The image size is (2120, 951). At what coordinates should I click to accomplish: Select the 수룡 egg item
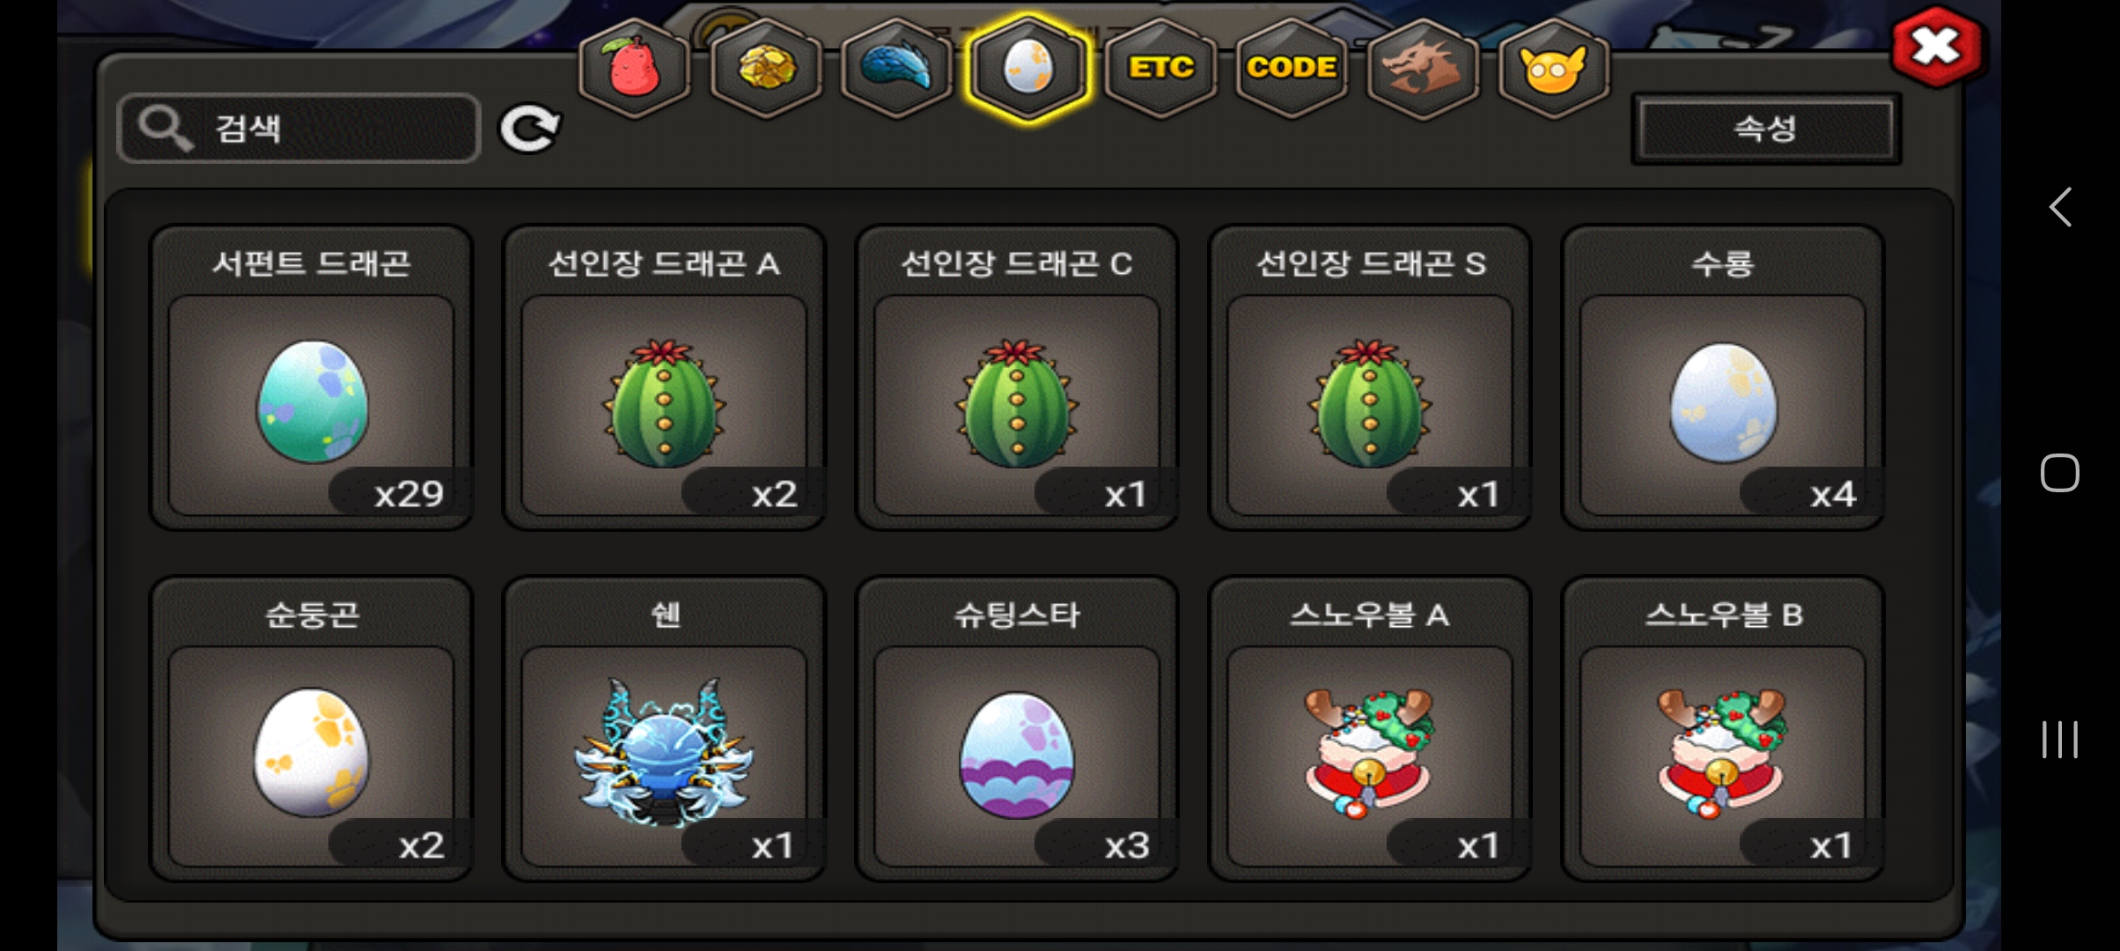(x=1723, y=379)
